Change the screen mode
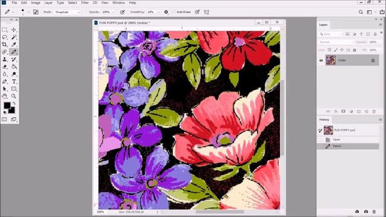This screenshot has height=217, width=386. point(14,119)
